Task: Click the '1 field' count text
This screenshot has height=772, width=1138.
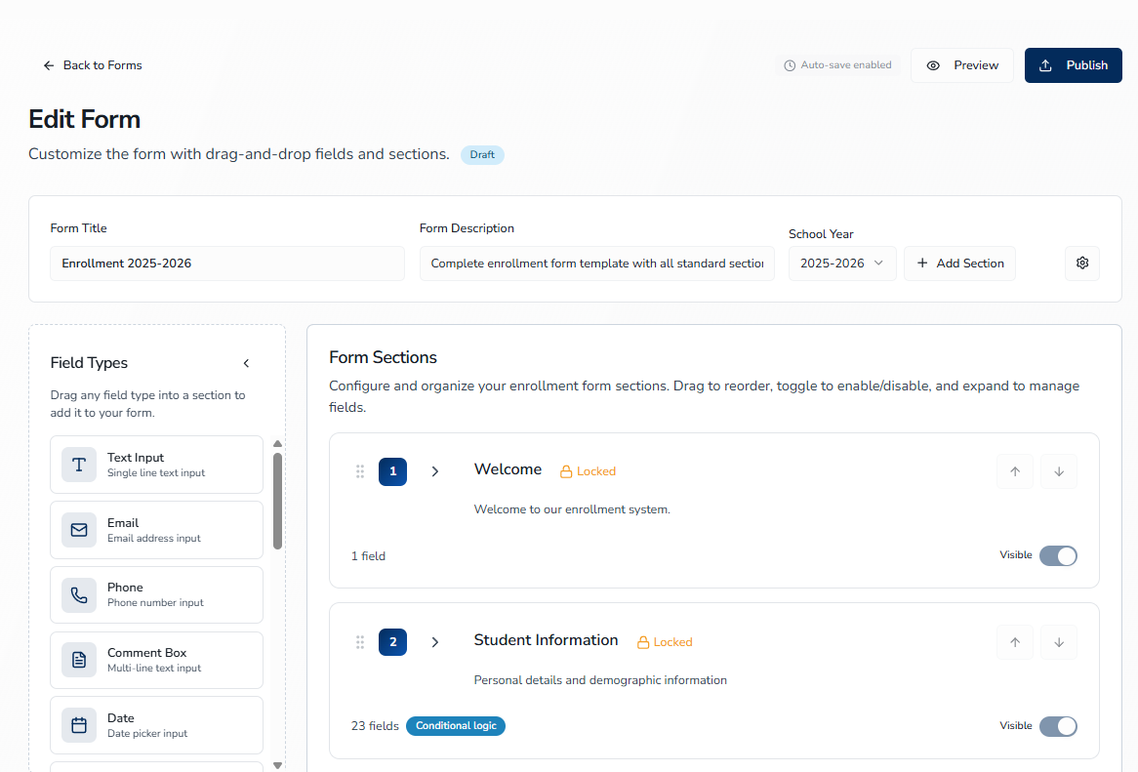Action: (368, 555)
